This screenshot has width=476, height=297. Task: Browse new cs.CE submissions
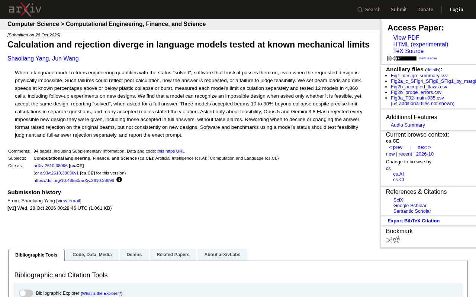(390, 154)
